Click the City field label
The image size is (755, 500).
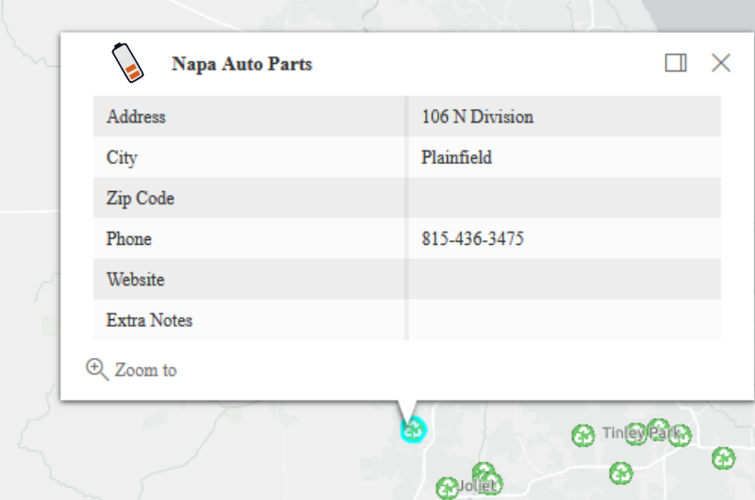(122, 158)
